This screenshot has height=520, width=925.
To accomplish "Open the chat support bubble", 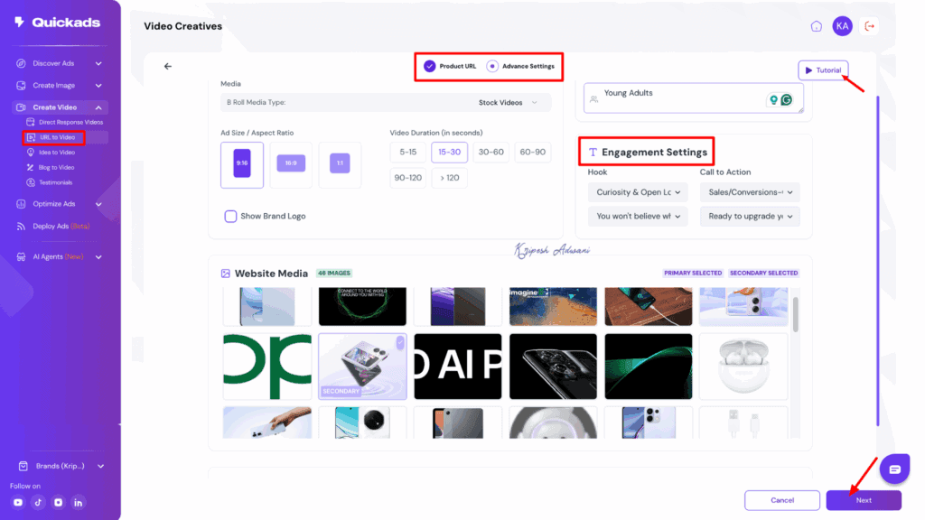I will (x=894, y=469).
